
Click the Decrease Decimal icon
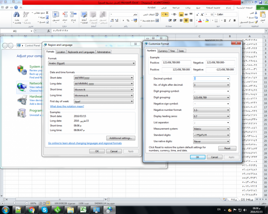pos(112,21)
